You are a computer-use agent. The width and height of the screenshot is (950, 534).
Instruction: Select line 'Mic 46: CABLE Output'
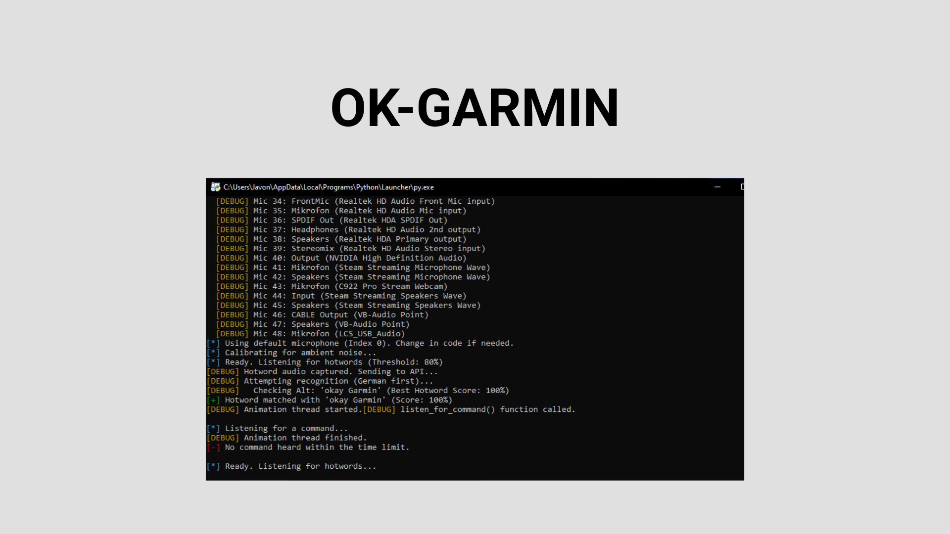pyautogui.click(x=322, y=315)
